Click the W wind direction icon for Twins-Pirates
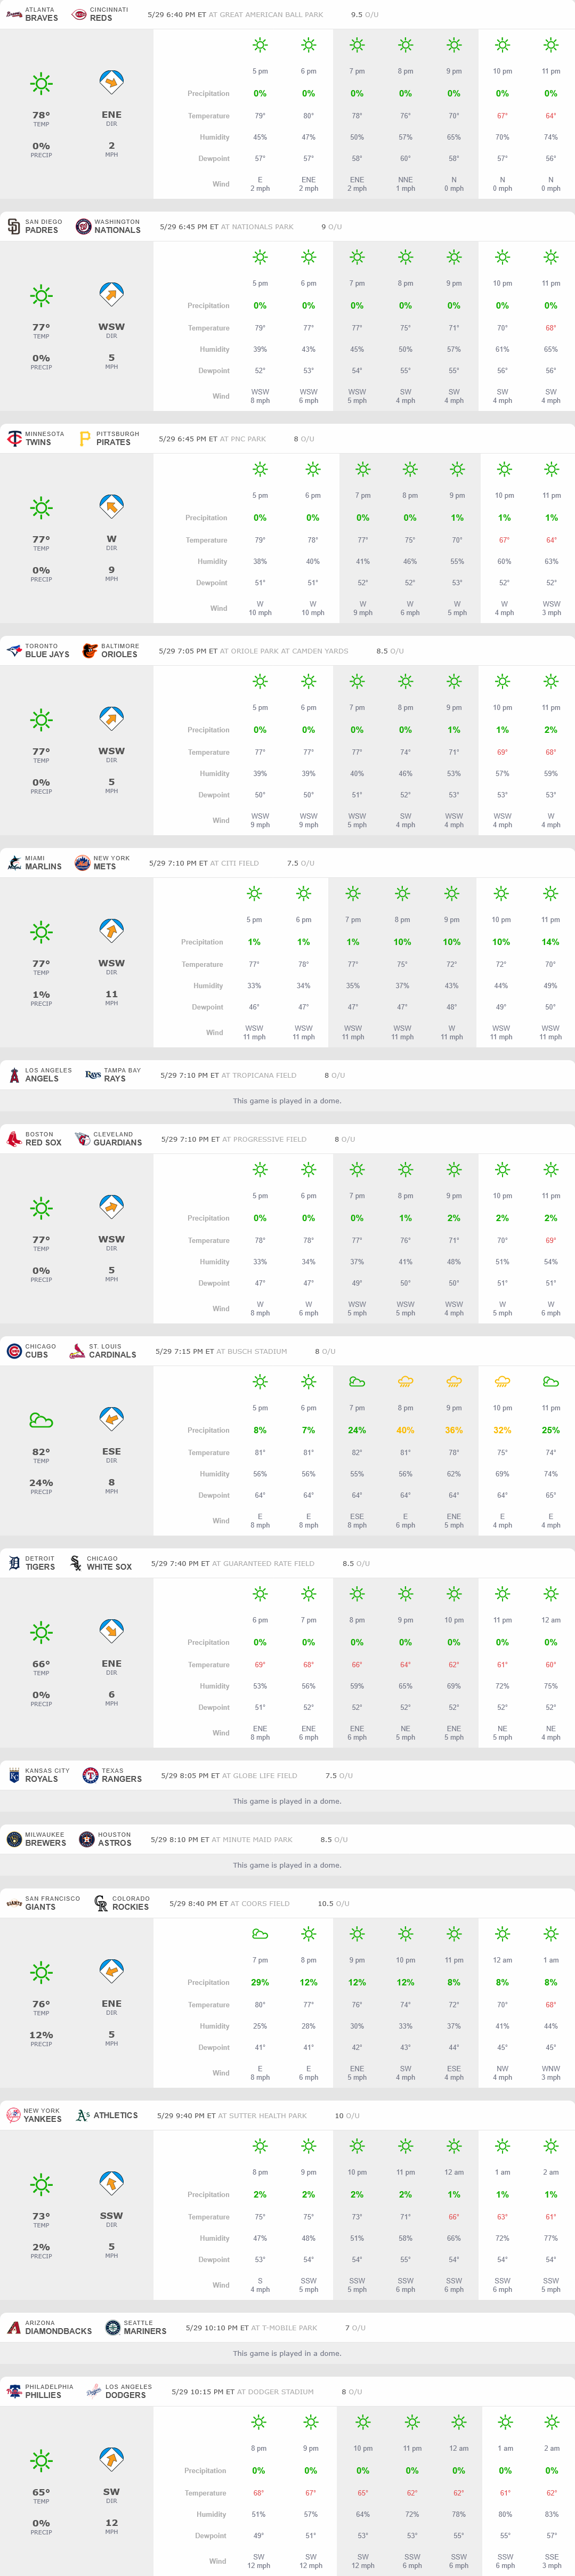This screenshot has width=575, height=2576. 111,507
